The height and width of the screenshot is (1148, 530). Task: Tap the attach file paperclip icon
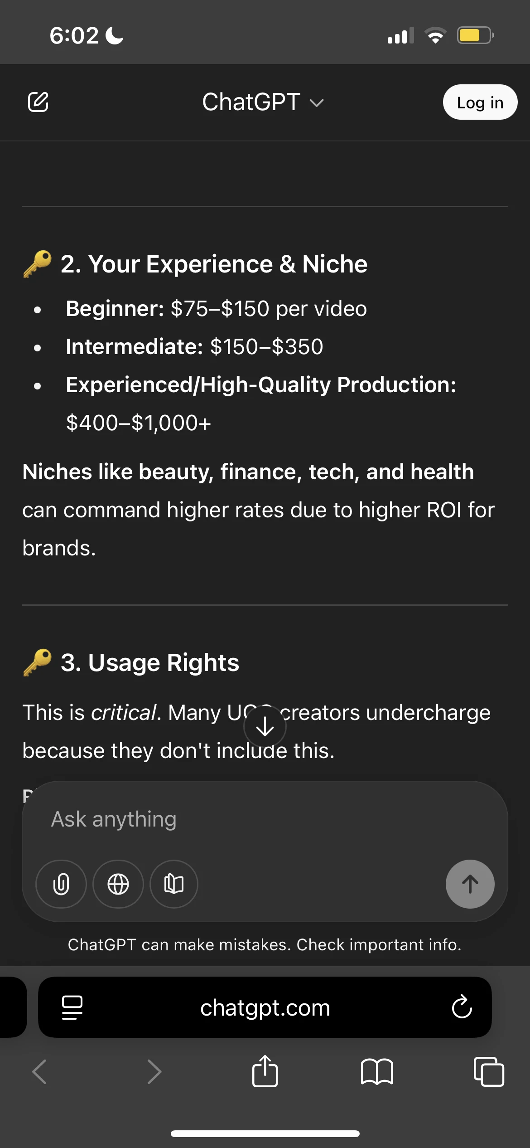point(61,884)
